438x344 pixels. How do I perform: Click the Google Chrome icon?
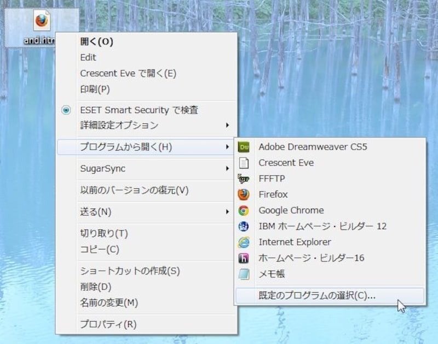pos(244,211)
